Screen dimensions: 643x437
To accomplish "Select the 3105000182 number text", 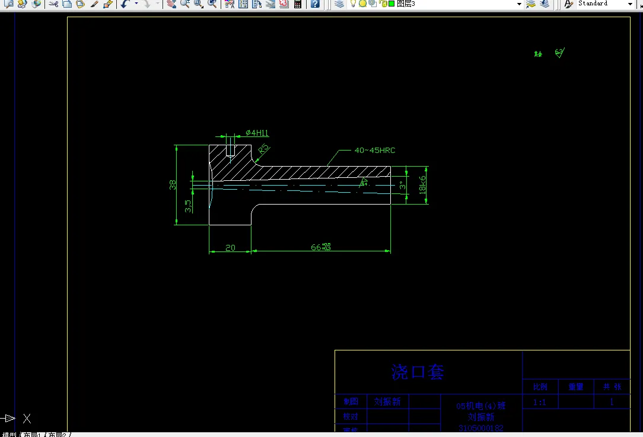I will 480,428.
